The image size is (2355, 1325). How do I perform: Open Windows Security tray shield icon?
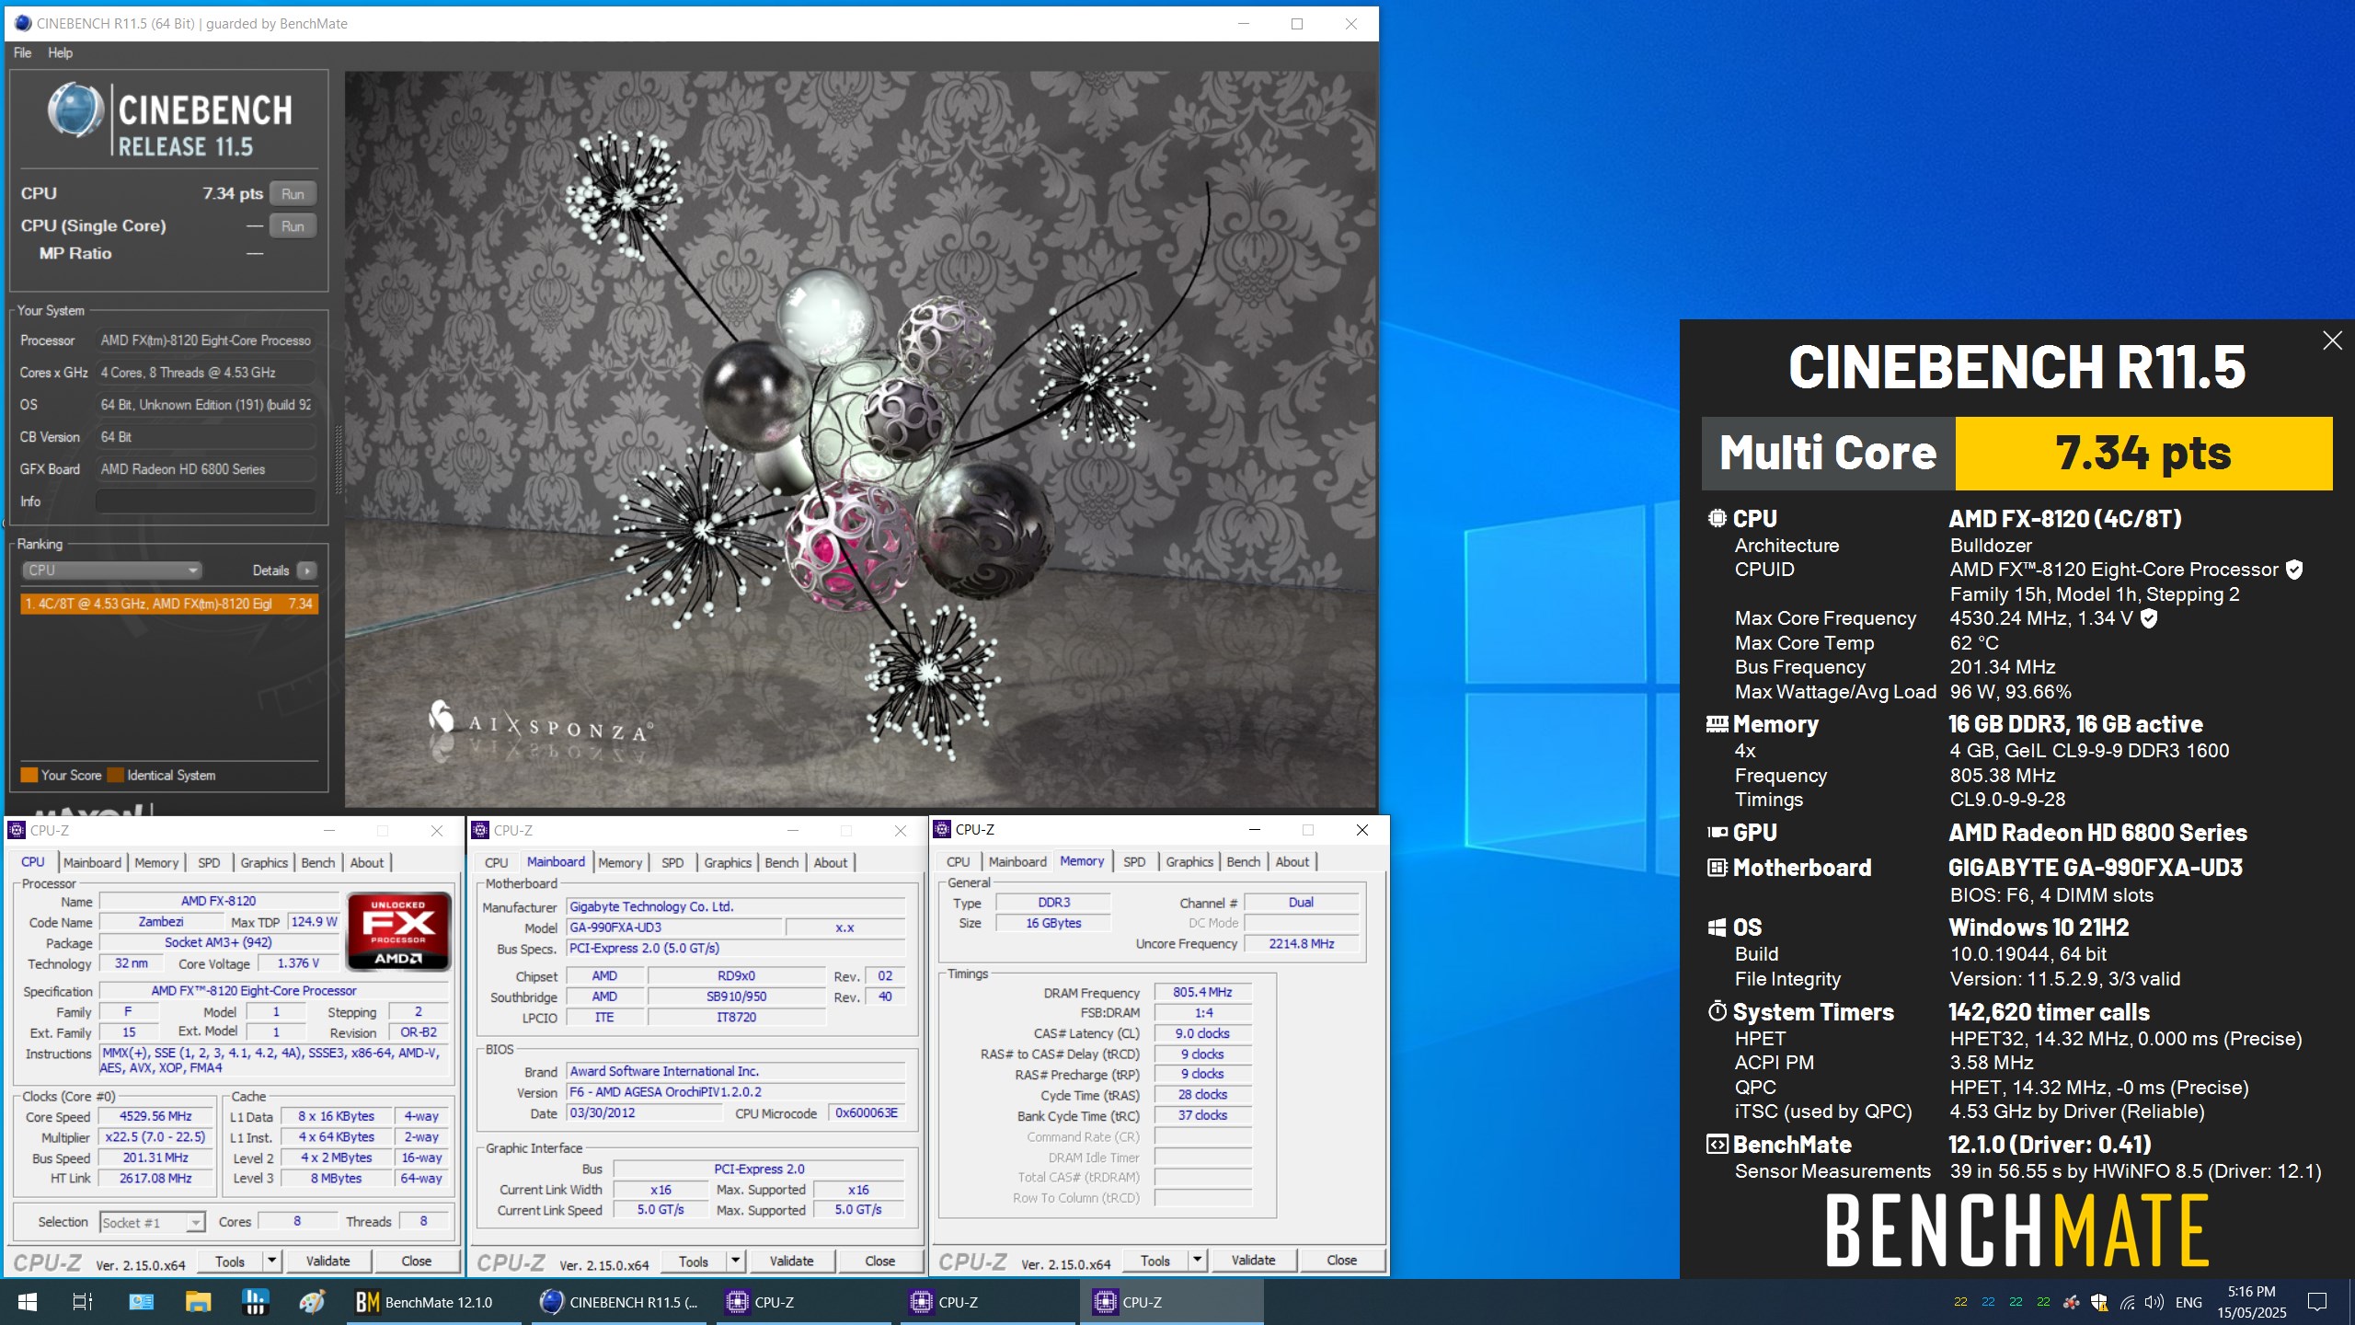(2099, 1302)
